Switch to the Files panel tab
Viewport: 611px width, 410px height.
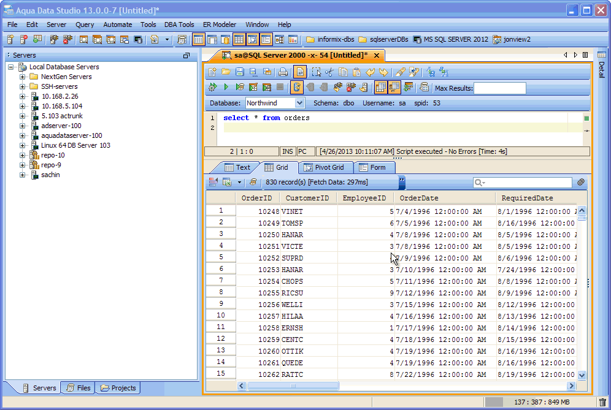pos(79,388)
